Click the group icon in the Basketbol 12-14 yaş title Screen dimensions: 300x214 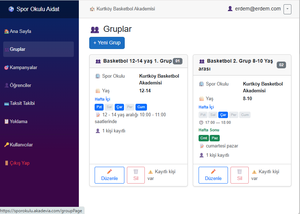click(x=98, y=61)
